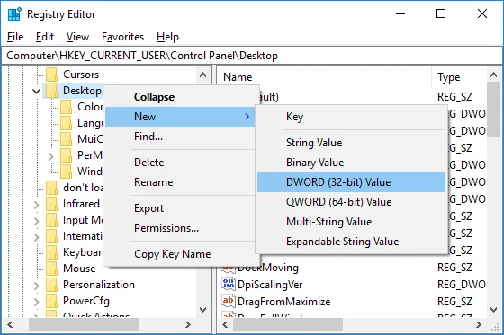Screen dimensions: 504x335
Task: Choose Copy Key Name
Action: click(x=180, y=254)
